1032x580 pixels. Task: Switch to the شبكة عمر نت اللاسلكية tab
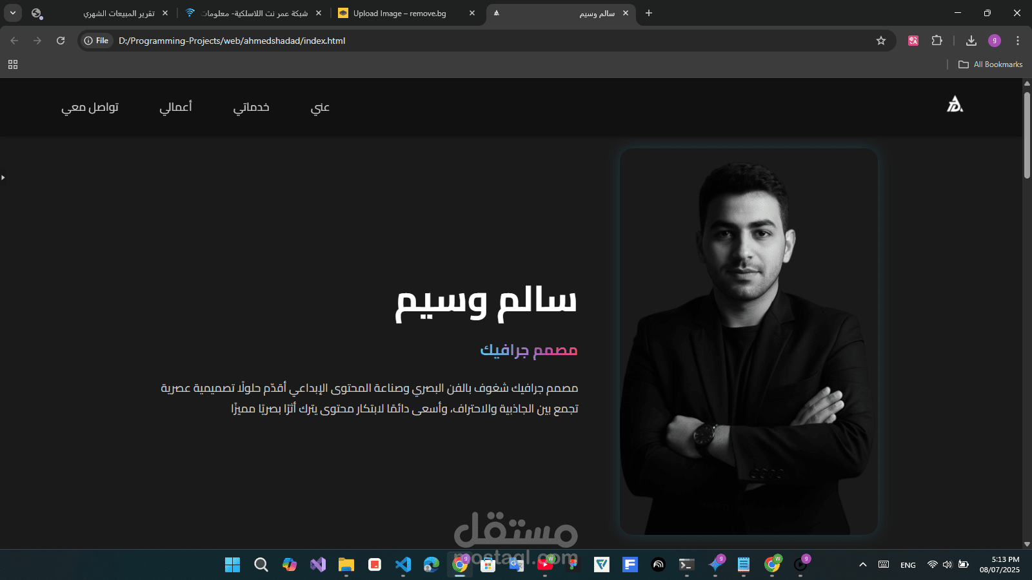click(x=254, y=13)
